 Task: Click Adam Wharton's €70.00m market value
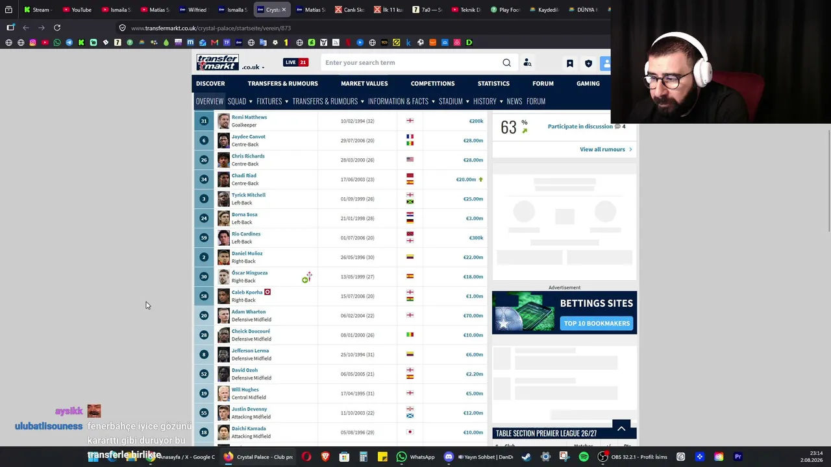473,316
